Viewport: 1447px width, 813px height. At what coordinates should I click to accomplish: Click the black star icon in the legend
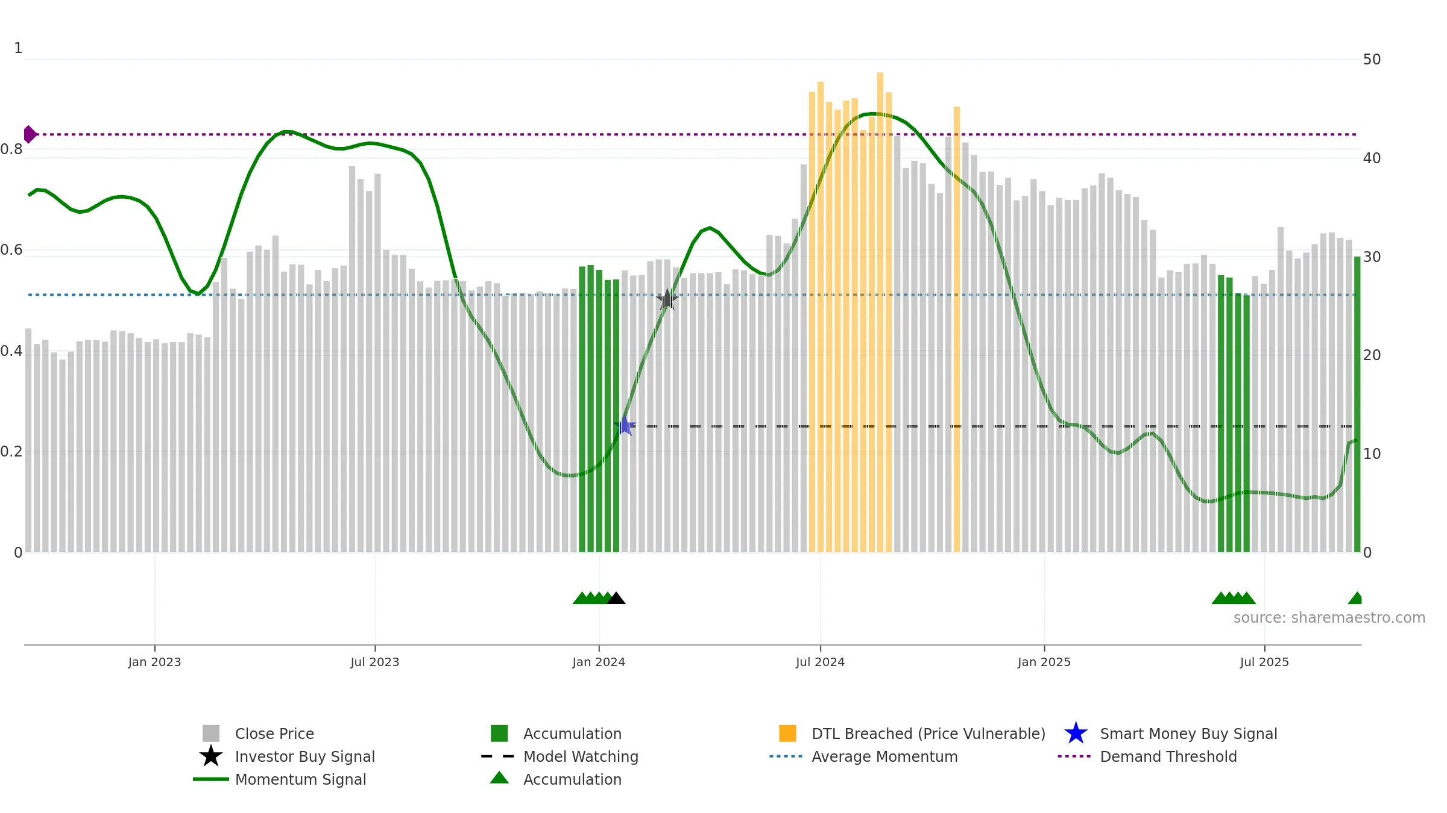pyautogui.click(x=210, y=756)
